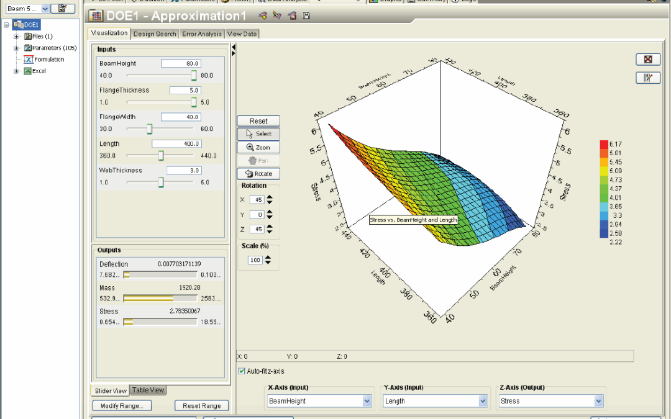Click the BeamHeight slider handle
The image size is (671, 419).
click(x=194, y=76)
